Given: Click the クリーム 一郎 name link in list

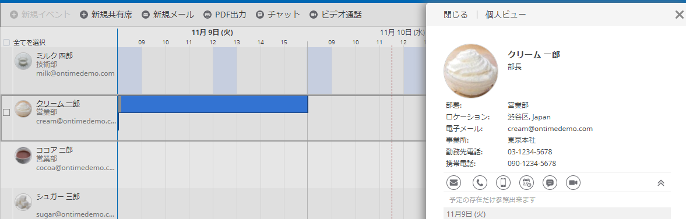Looking at the screenshot, I should click(x=58, y=104).
